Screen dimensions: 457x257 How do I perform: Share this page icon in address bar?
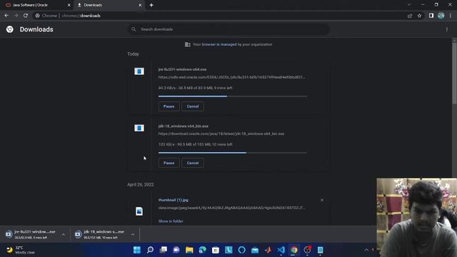tap(410, 16)
